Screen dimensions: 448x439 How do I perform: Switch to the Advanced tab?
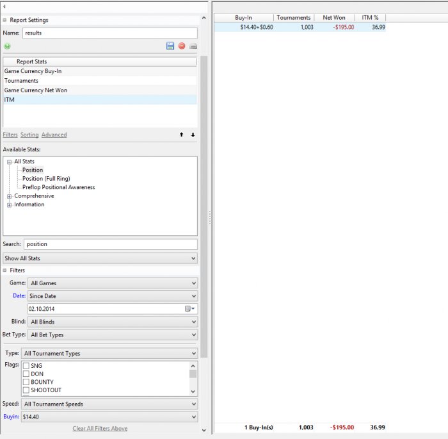[54, 135]
